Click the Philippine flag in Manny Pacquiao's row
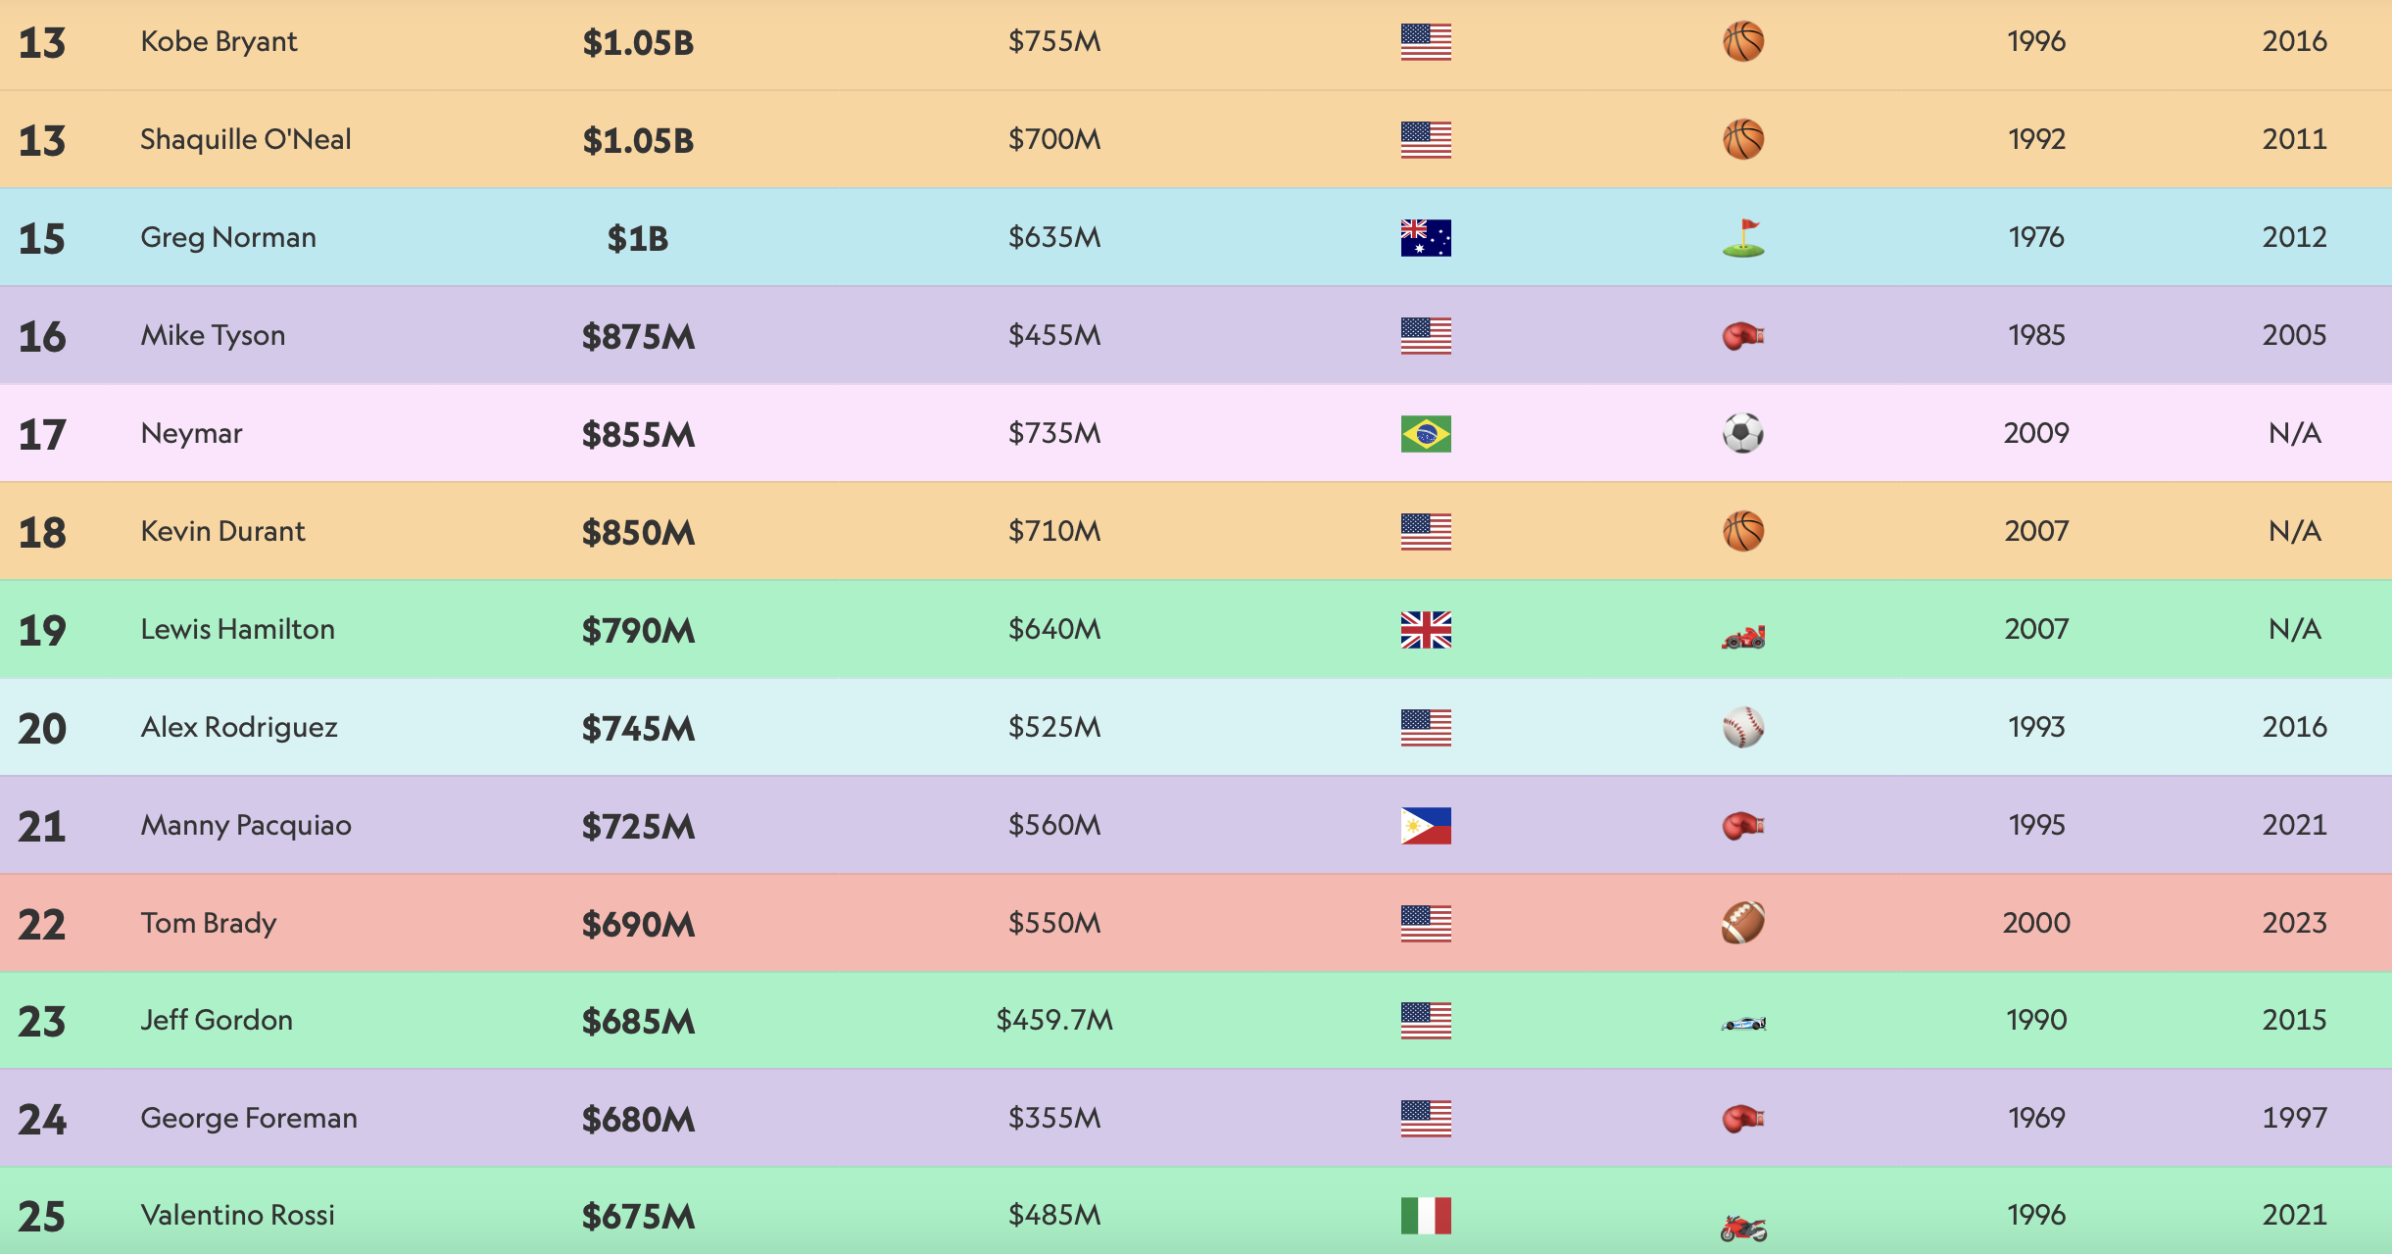The image size is (2392, 1254). pyautogui.click(x=1426, y=826)
